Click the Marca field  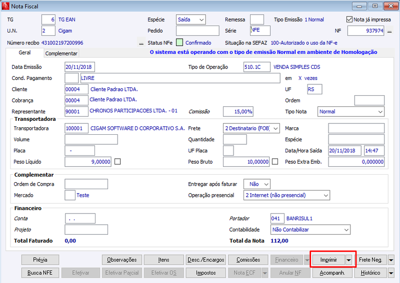click(x=356, y=128)
